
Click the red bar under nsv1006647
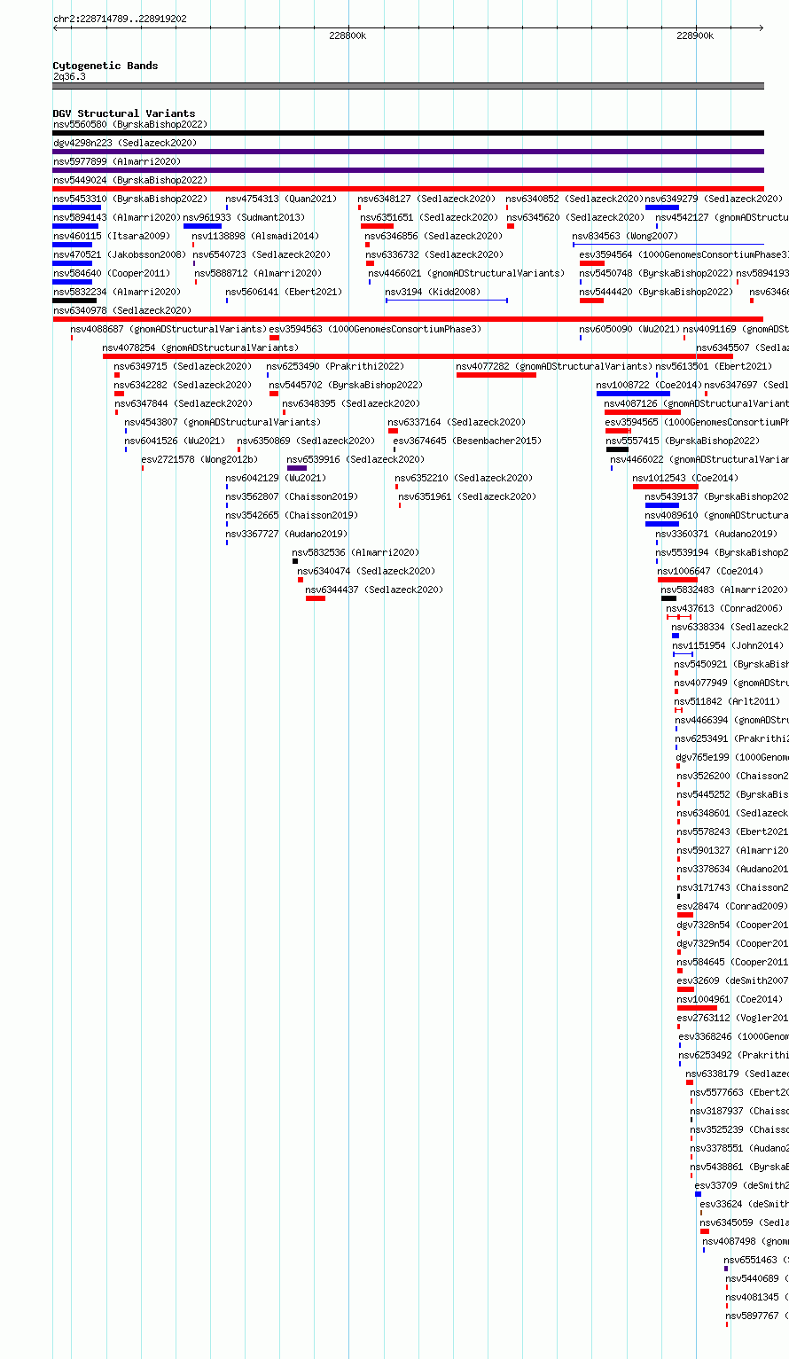click(677, 580)
